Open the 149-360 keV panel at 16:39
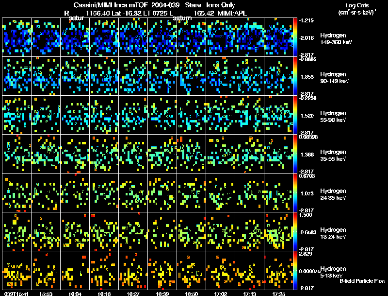Viewport: 388px width, 296px height. coord(162,37)
